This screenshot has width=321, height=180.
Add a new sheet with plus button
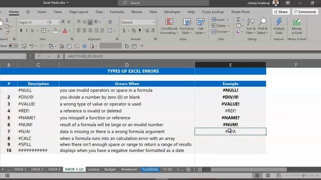pyautogui.click(x=189, y=169)
